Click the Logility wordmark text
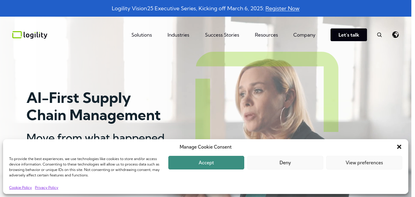415x197 pixels. 35,35
